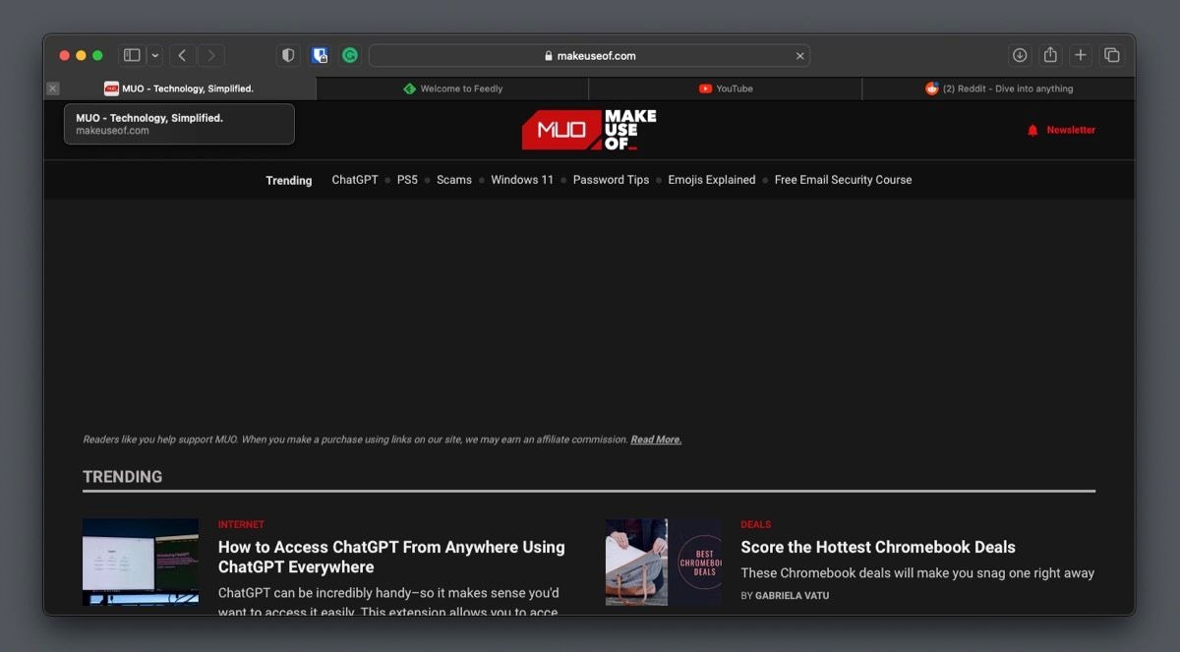Add a new tab with plus icon
The image size is (1180, 652).
point(1081,56)
